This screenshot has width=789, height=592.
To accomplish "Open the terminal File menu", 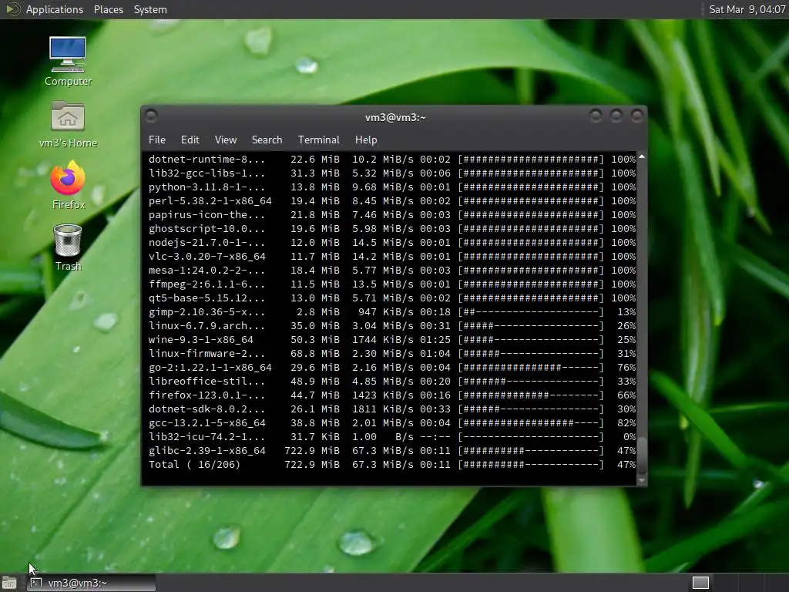I will tap(157, 140).
